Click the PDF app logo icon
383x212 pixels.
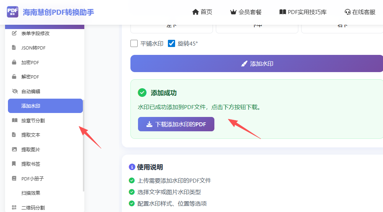click(13, 12)
